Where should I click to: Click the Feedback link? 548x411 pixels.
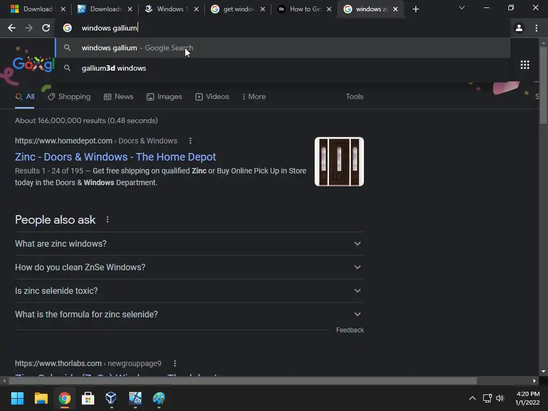tap(350, 330)
